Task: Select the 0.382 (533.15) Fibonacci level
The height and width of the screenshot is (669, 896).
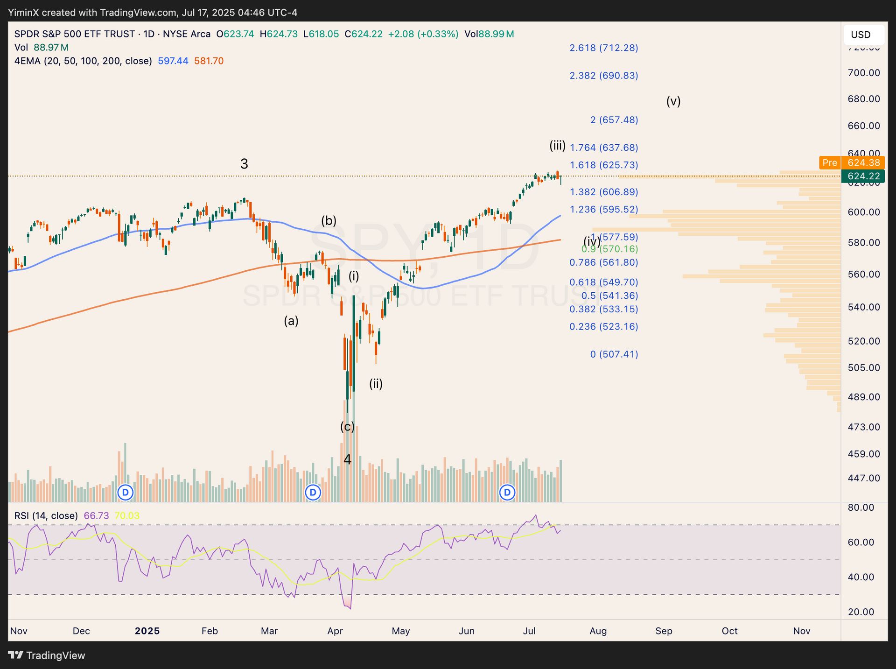Action: (604, 309)
